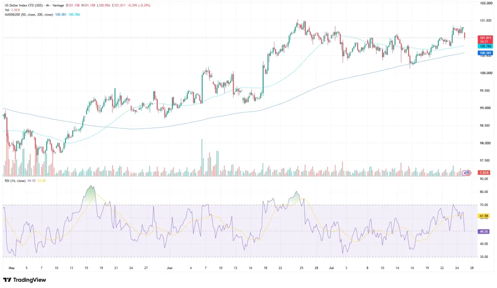Click legend value 100.581 next to MA50&200

pos(61,15)
